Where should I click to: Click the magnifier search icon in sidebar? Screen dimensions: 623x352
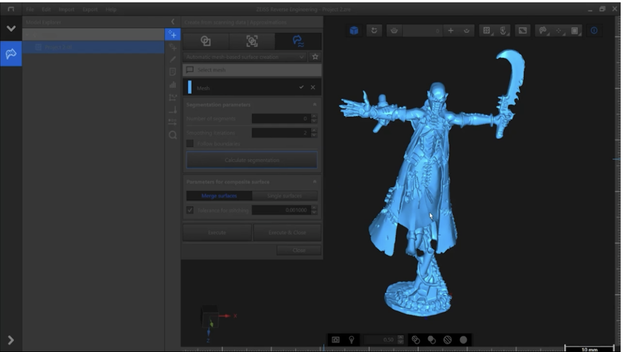tap(173, 135)
